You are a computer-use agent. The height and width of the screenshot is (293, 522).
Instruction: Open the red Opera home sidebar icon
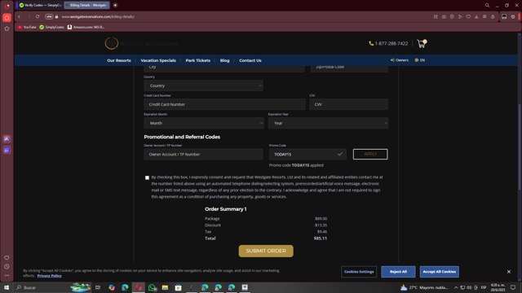(7, 18)
